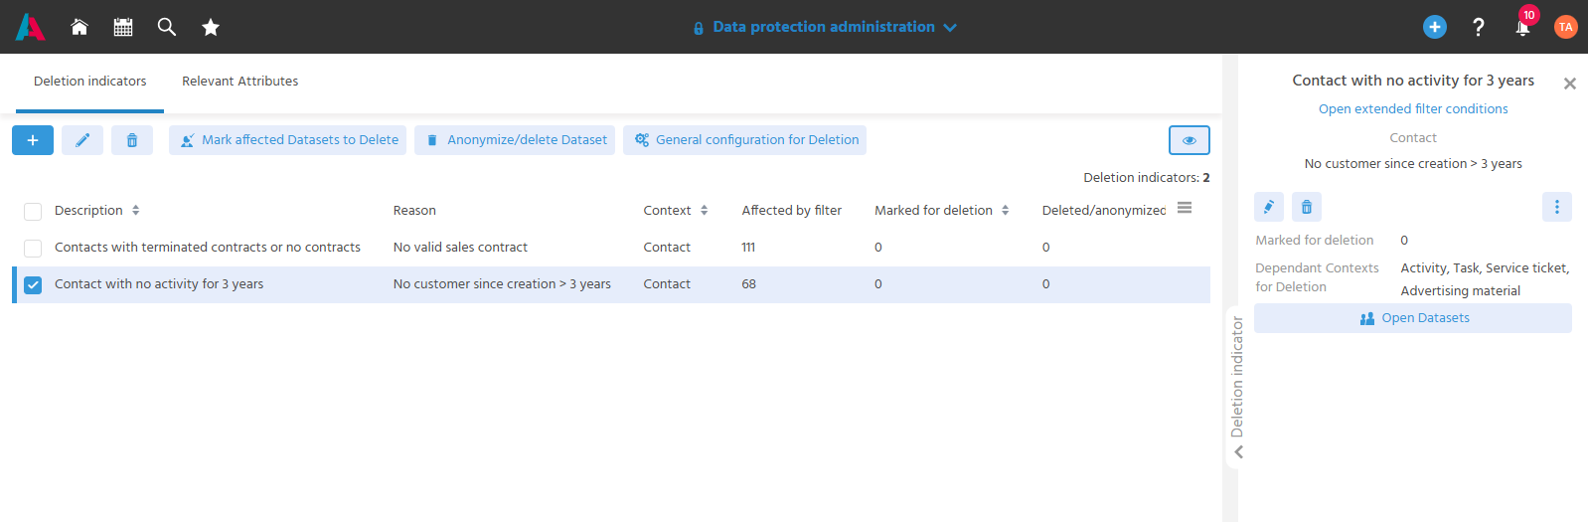Click affected count 111
This screenshot has height=522, width=1588.
pyautogui.click(x=748, y=248)
